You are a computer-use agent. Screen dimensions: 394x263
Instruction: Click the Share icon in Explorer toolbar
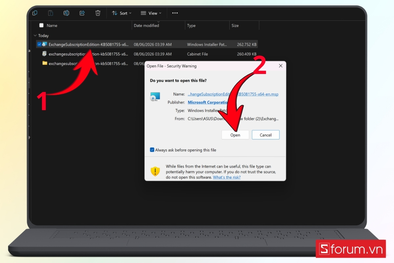(x=82, y=13)
